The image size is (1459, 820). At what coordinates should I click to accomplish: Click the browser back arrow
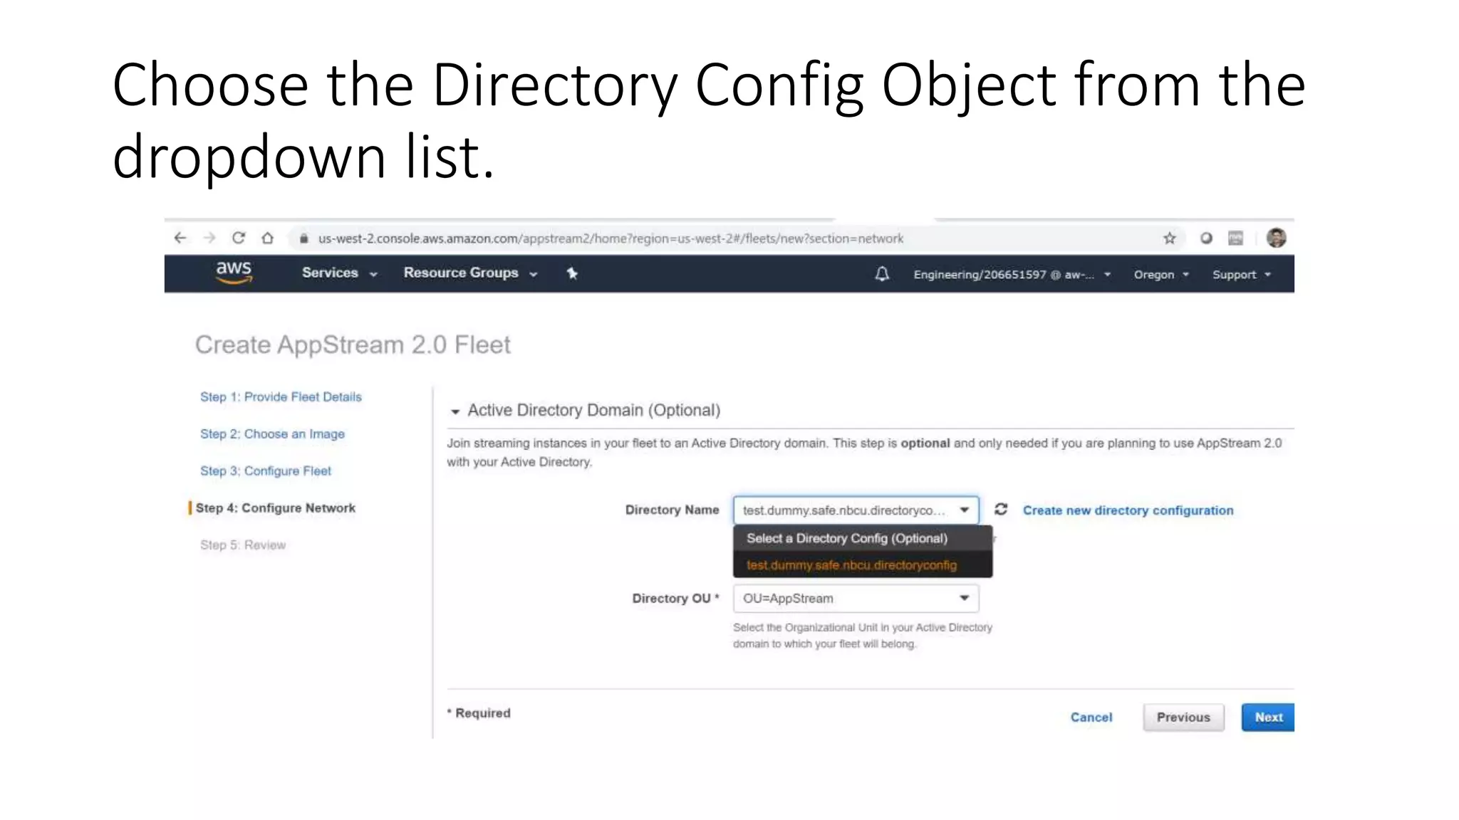pyautogui.click(x=180, y=238)
